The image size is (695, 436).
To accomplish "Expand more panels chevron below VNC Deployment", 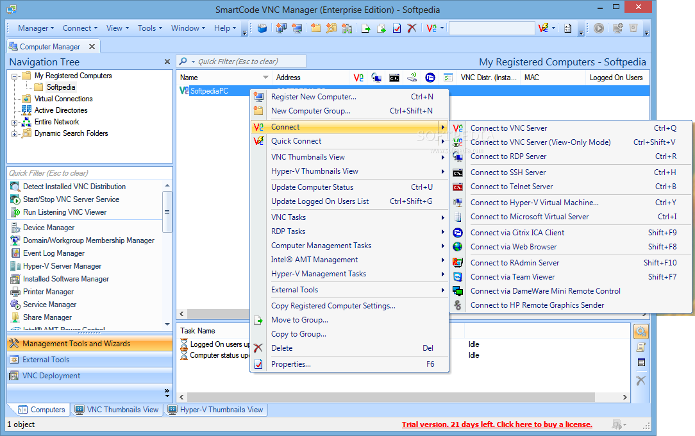I will (167, 392).
